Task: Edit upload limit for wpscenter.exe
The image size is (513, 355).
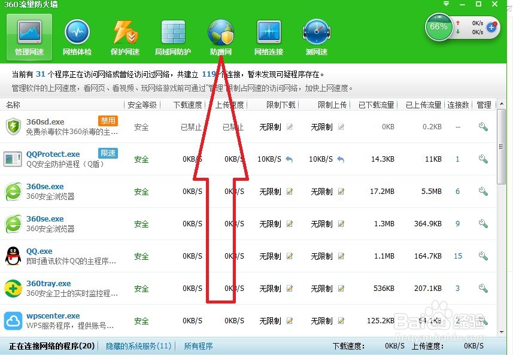Action: (x=341, y=321)
